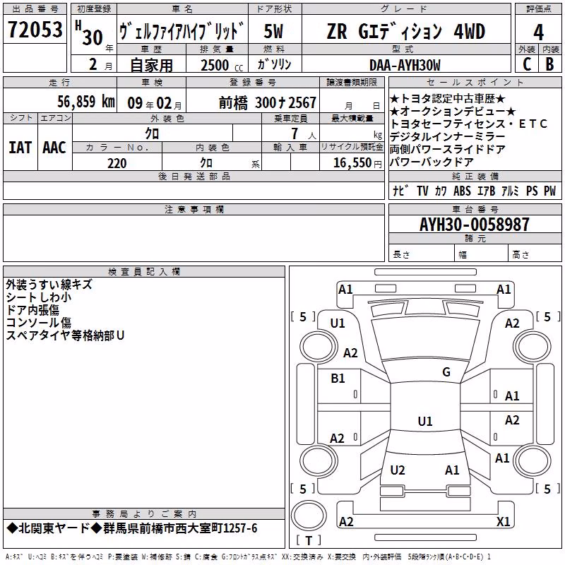Select the car name ヴェルファイアハイブリッド
Viewport: 565px width, 565px height.
coord(182,31)
